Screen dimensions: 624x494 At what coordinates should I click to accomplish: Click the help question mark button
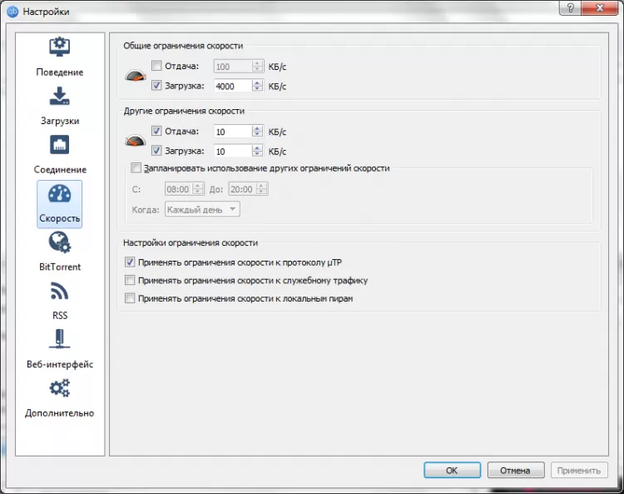coord(570,8)
